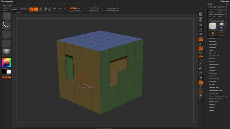Image resolution: width=230 pixels, height=129 pixels.
Task: Toggle Solo mode
Action: [201, 96]
